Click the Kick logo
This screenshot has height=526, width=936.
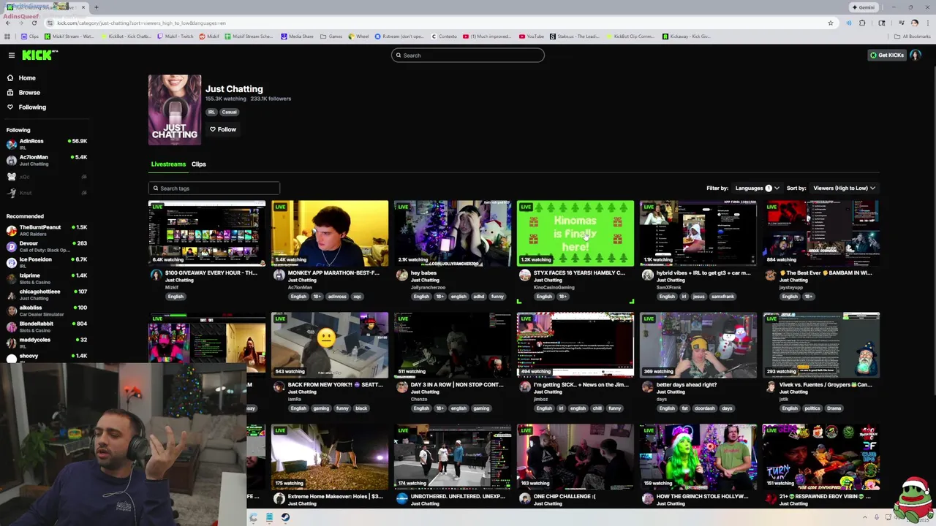(39, 55)
